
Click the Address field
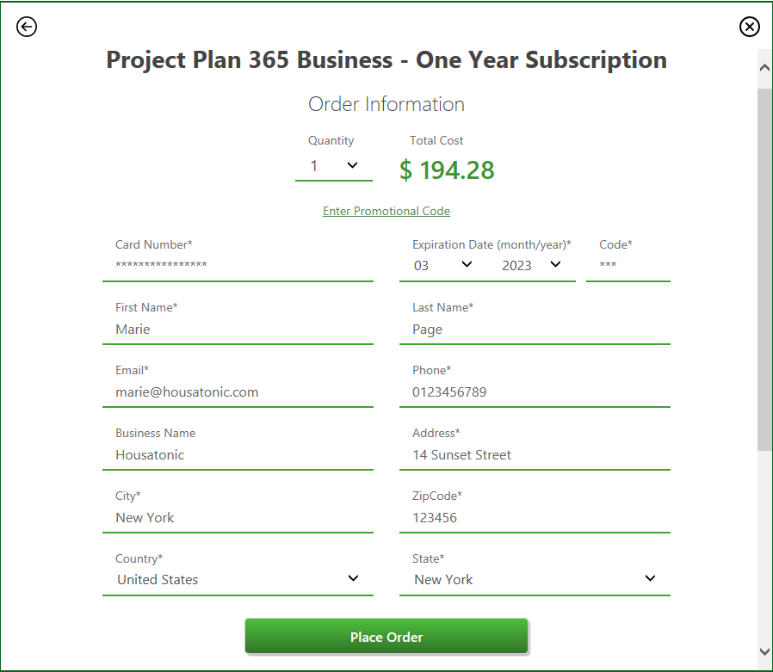pyautogui.click(x=535, y=454)
